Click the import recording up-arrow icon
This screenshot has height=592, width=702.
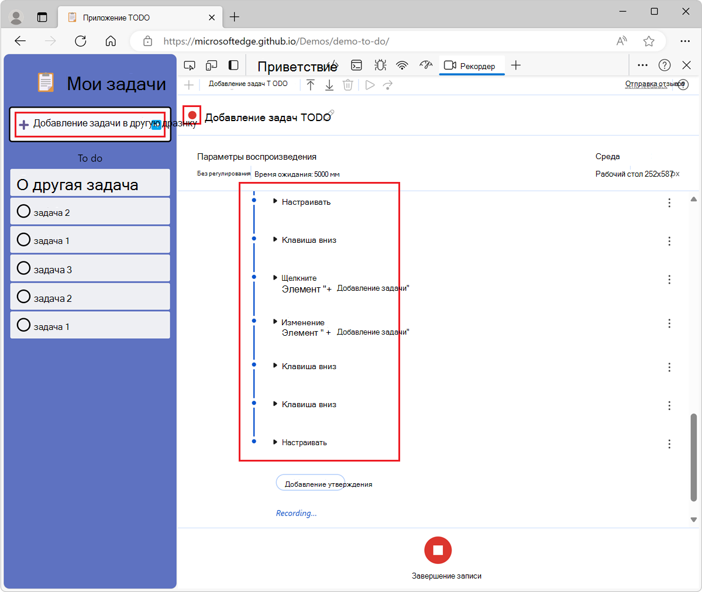point(311,85)
